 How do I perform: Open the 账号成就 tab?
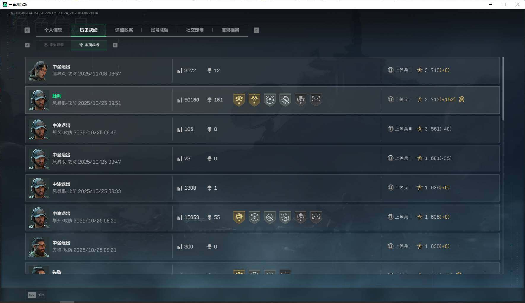tap(159, 30)
